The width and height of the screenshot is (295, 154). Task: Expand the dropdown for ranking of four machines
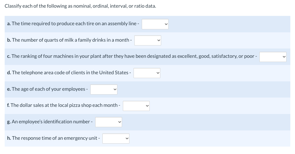tap(273, 57)
